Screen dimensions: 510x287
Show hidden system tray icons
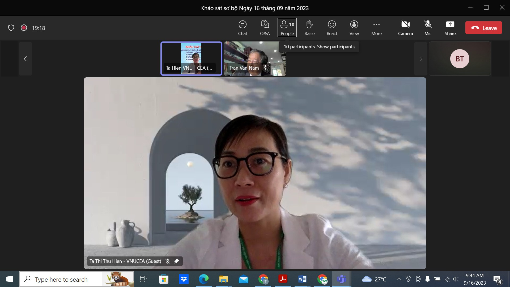click(x=399, y=279)
